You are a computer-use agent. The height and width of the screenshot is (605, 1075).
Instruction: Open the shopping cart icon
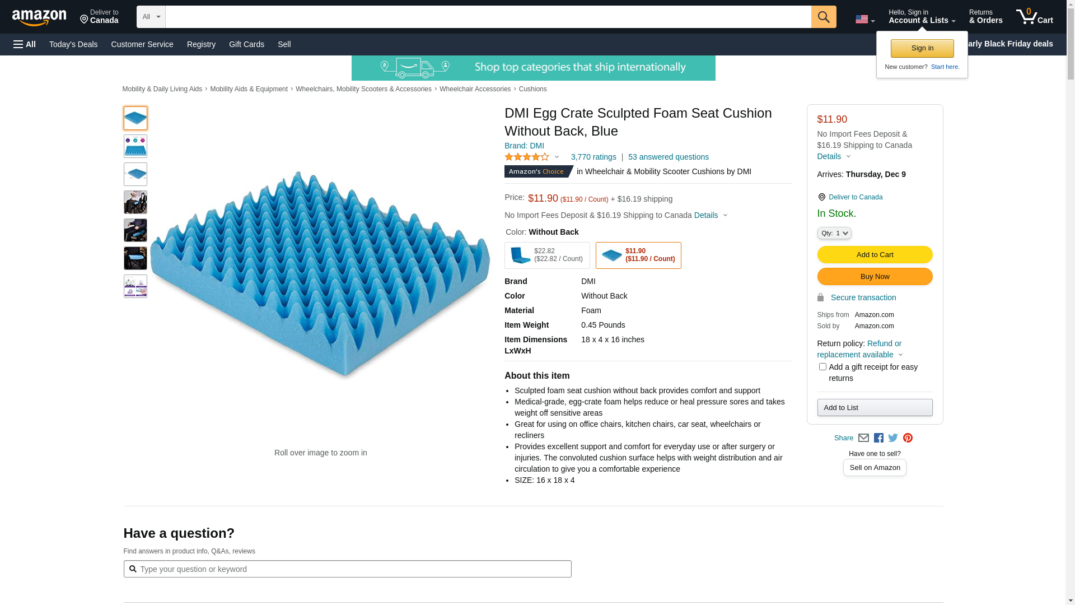pos(1034,17)
